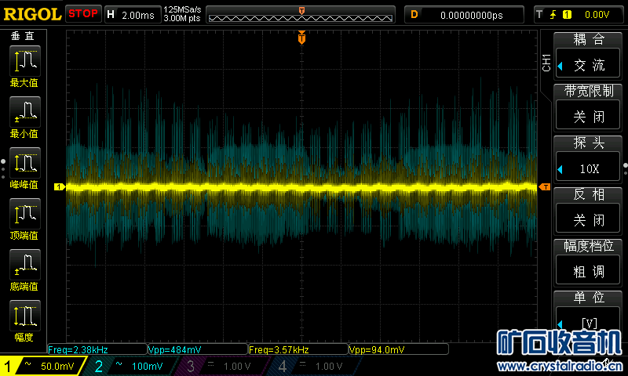Select the 幅度 (amplitude) measurement icon
The width and height of the screenshot is (628, 376).
point(24,316)
